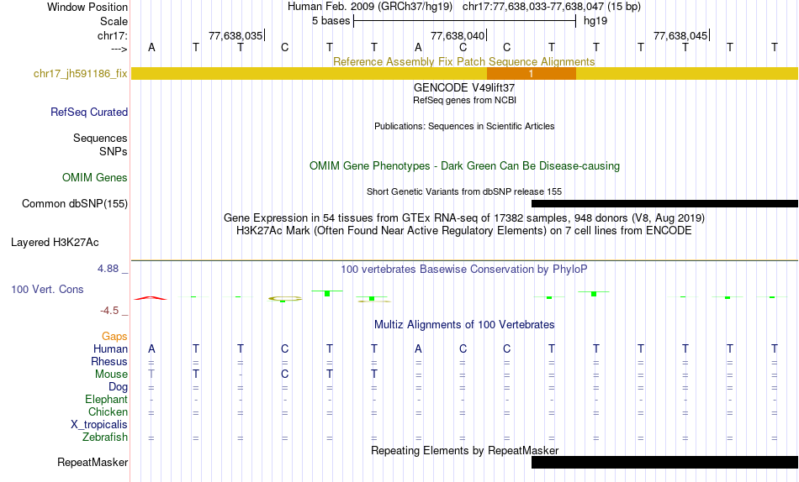Open the RefSeq Curated track label
Image resolution: width=799 pixels, height=482 pixels.
click(x=88, y=112)
